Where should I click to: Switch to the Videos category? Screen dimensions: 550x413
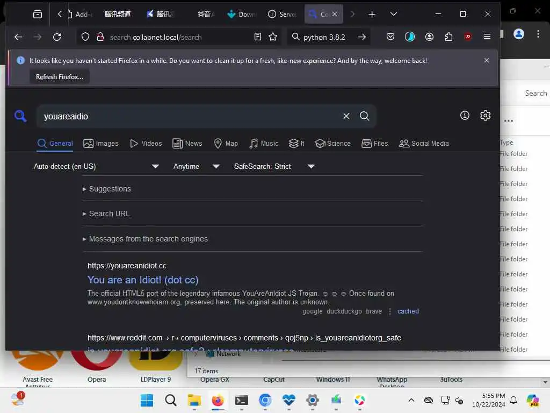tap(146, 143)
